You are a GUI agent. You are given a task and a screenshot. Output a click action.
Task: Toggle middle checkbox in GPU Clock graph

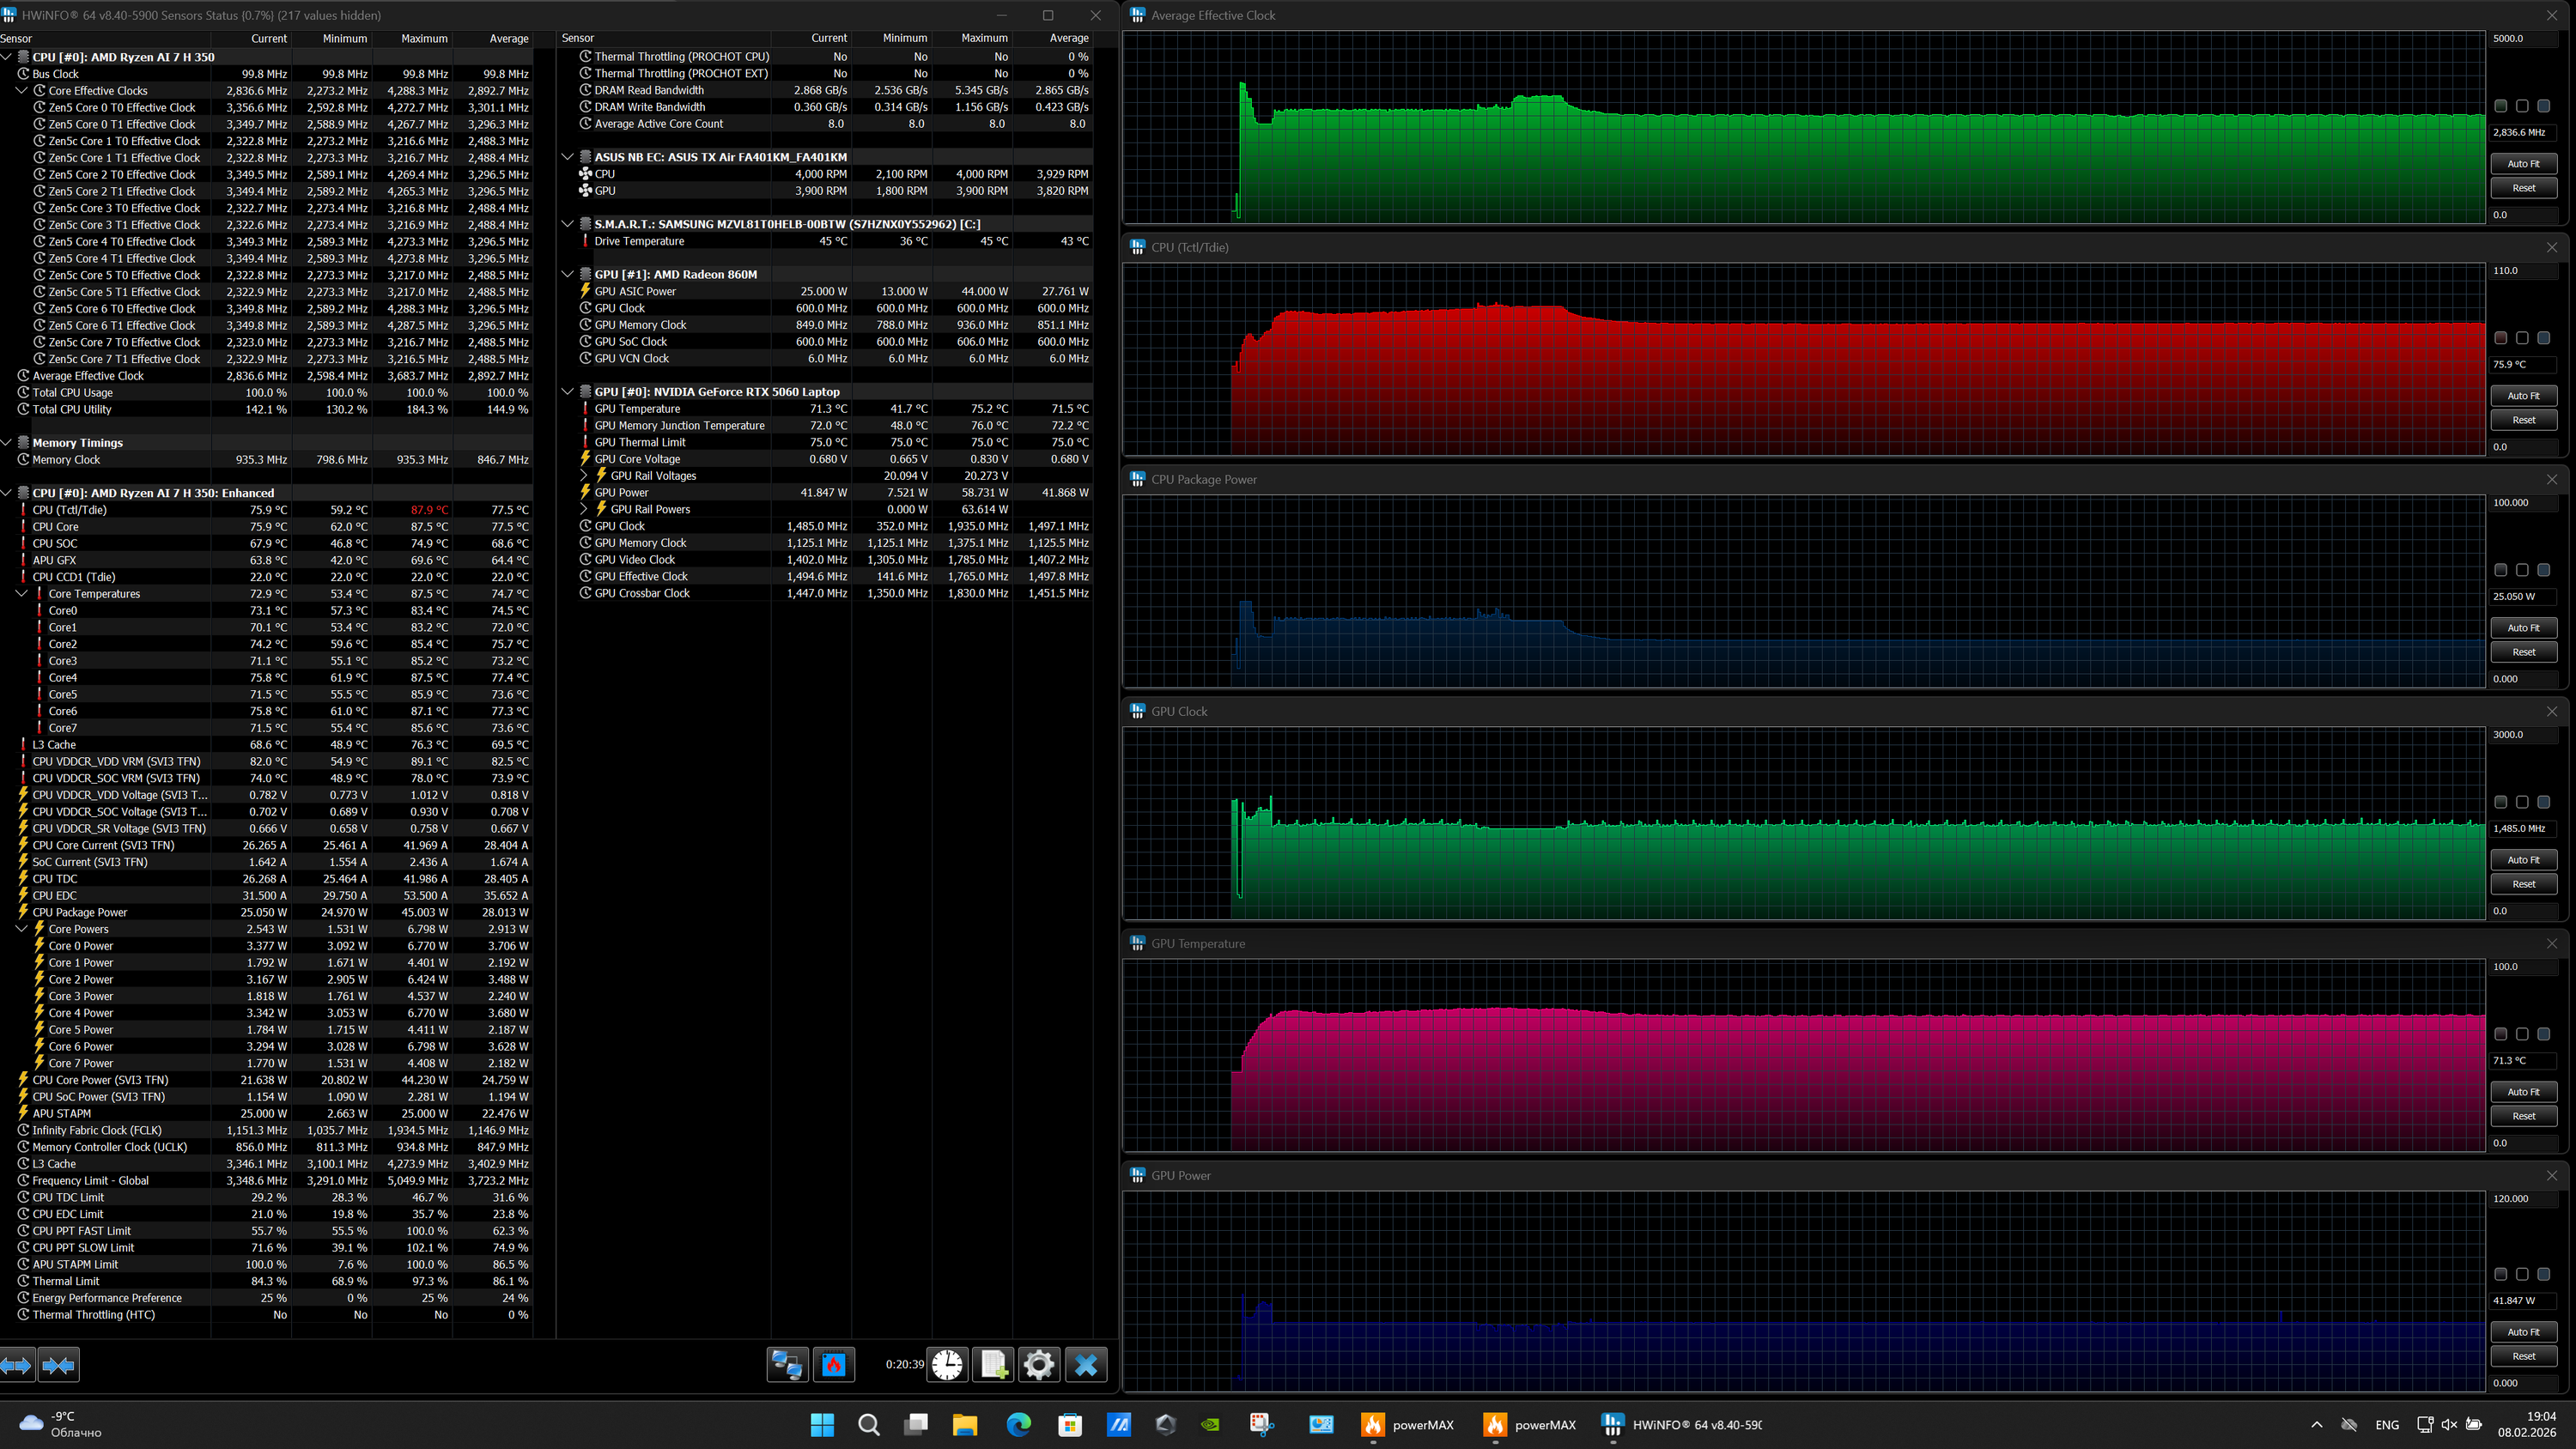tap(2522, 802)
